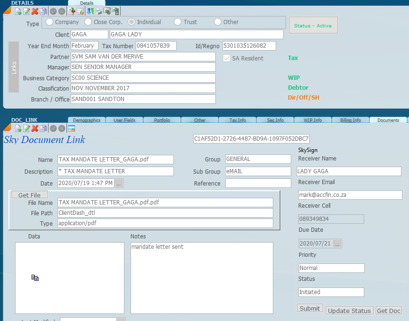
Task: Expand the Links side panel
Action: [x=14, y=67]
